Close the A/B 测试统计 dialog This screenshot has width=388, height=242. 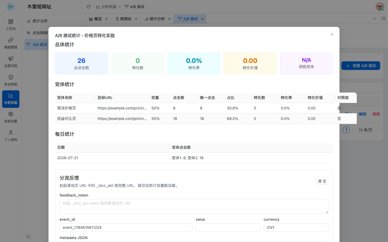(332, 34)
